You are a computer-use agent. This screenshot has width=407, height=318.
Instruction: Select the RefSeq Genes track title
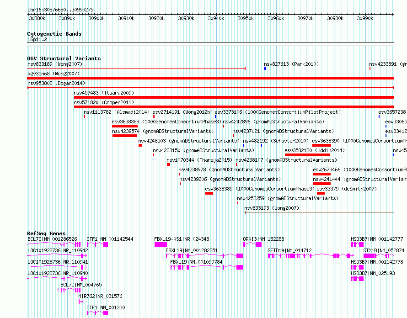pyautogui.click(x=46, y=233)
